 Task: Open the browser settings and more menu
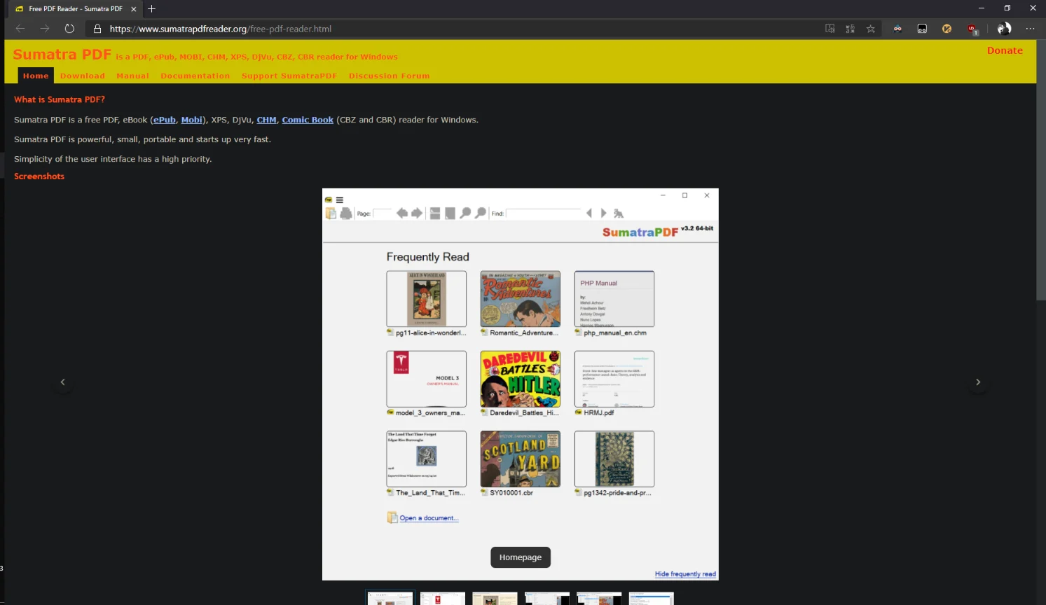point(1030,29)
